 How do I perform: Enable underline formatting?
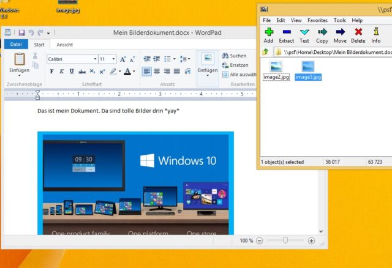(x=72, y=72)
